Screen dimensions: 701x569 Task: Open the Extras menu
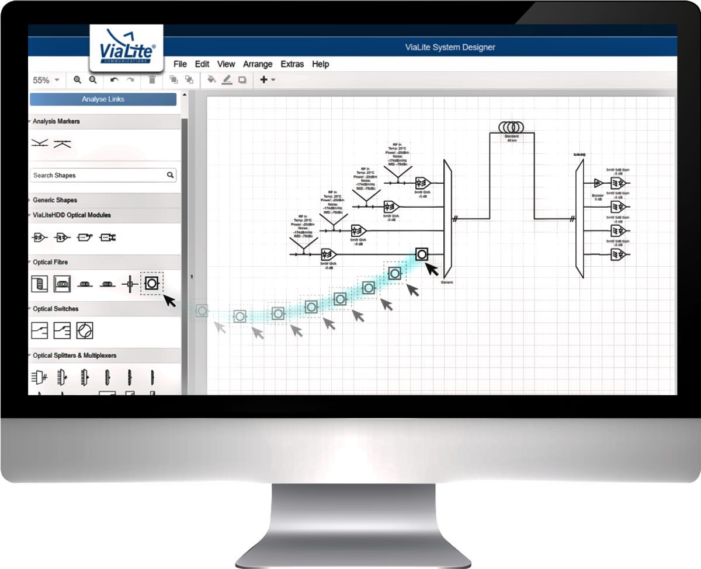pyautogui.click(x=292, y=64)
